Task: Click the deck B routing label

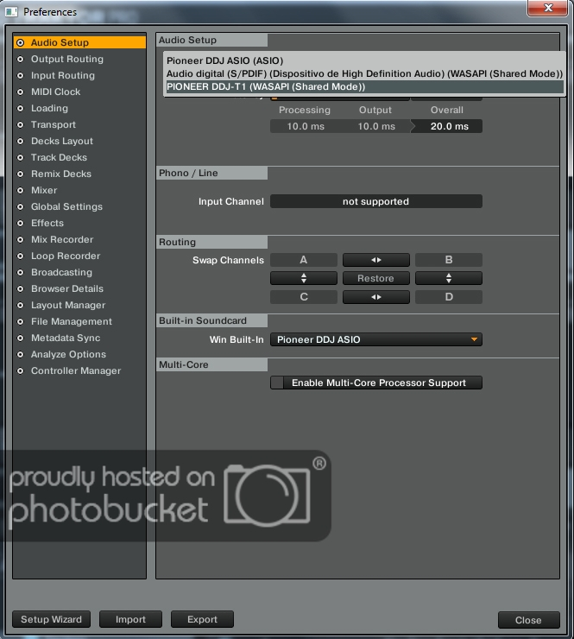Action: [449, 260]
